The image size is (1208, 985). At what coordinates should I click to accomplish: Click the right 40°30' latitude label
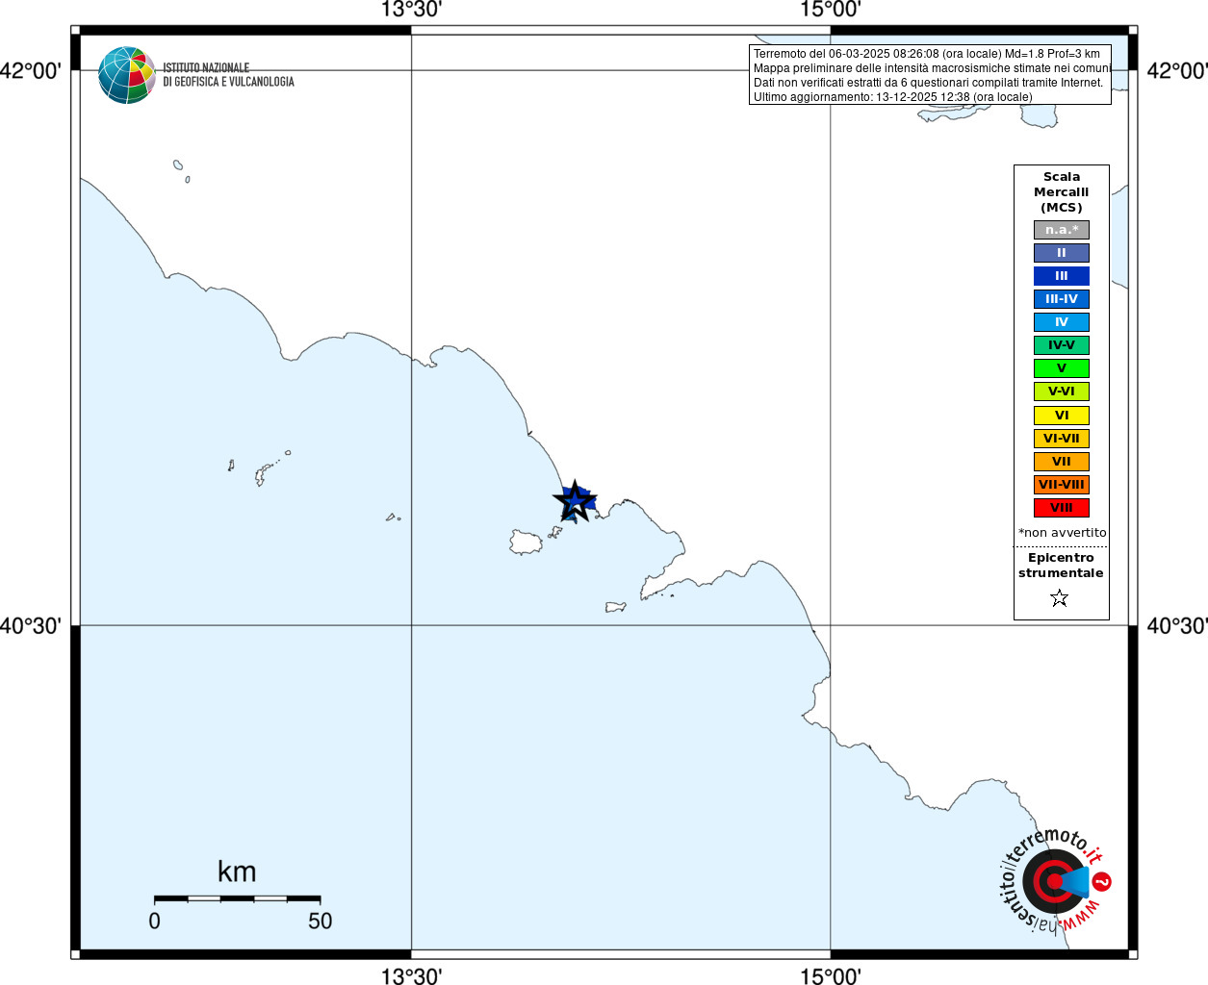1177,626
